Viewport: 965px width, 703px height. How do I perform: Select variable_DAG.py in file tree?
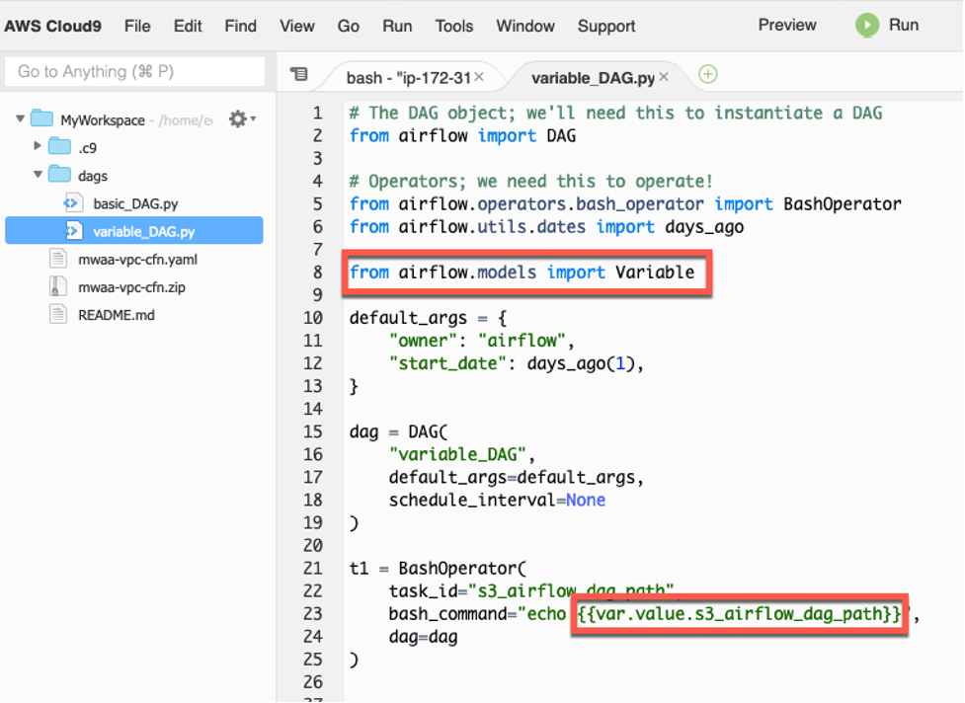click(143, 232)
